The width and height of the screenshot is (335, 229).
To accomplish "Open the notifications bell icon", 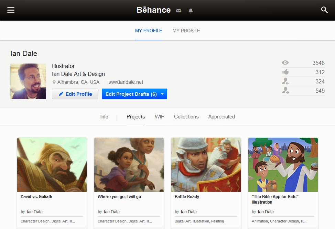I will [x=191, y=11].
